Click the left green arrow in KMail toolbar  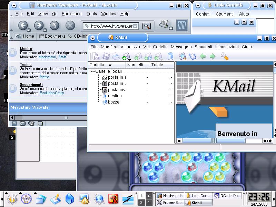(203, 57)
